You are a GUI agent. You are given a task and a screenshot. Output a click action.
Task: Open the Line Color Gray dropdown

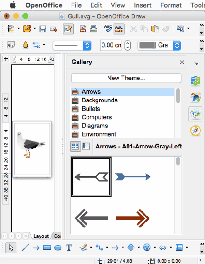tap(177, 46)
